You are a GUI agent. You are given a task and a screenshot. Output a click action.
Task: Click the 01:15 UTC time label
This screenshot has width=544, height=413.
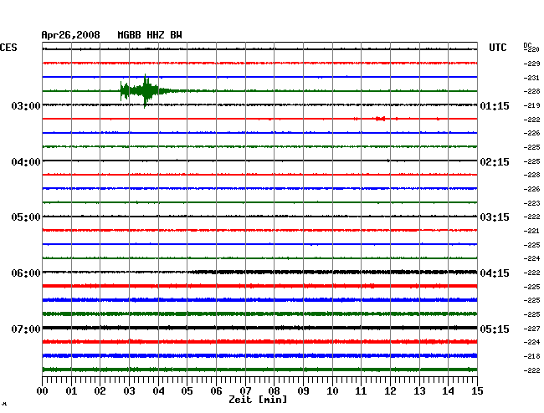495,105
